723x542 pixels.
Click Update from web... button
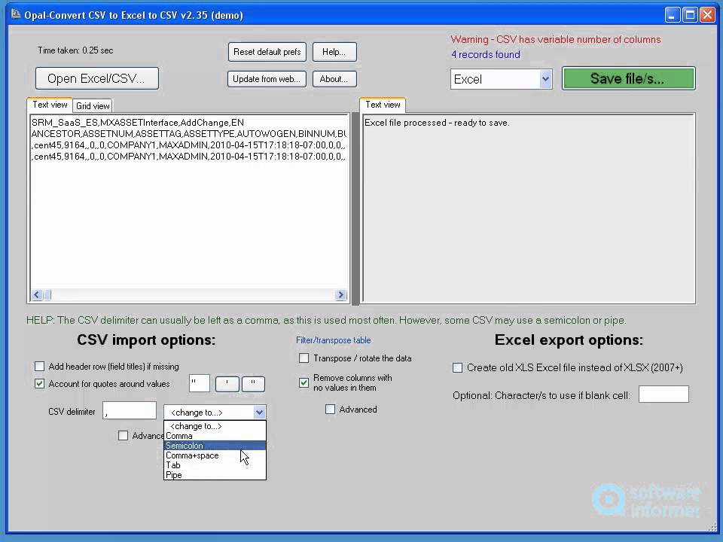click(267, 79)
